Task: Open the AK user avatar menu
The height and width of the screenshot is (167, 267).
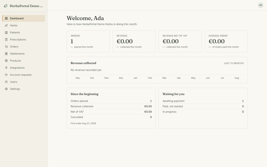Action: (x=261, y=5)
